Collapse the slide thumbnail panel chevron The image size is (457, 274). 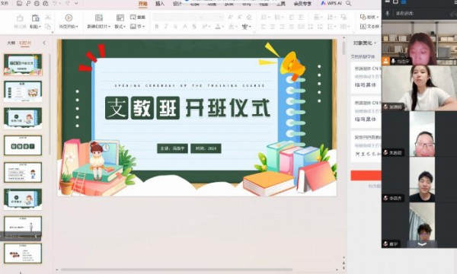pyautogui.click(x=44, y=43)
